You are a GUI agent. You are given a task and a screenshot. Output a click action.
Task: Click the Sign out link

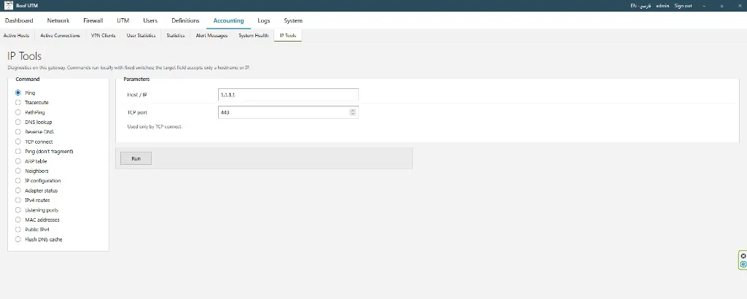683,6
